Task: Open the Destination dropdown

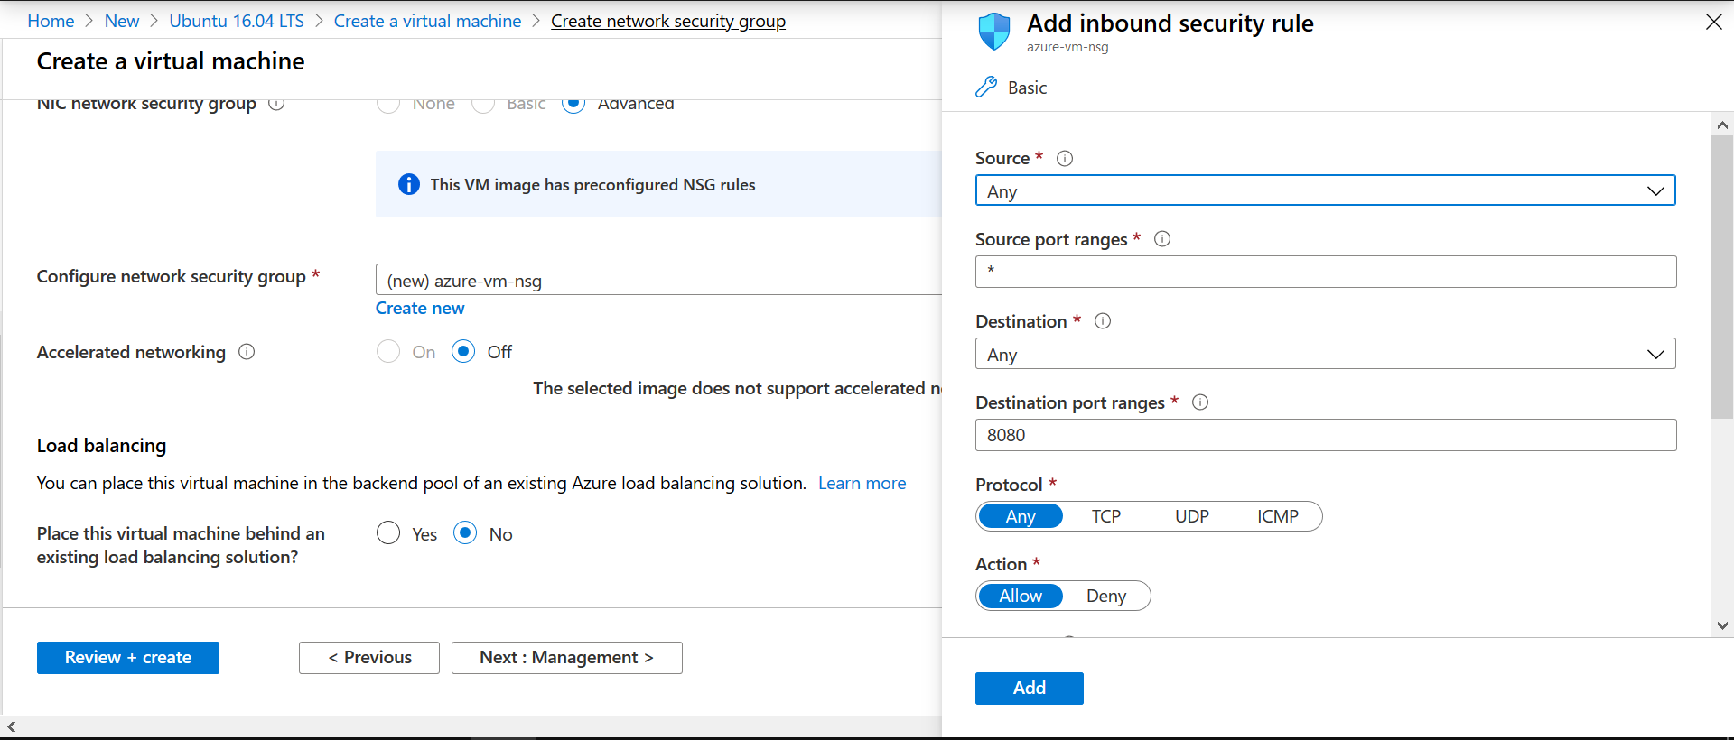Action: (1325, 354)
